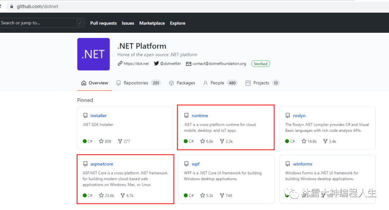This screenshot has width=389, height=210.
Task: Click the envelope mail icon
Action: [188, 64]
